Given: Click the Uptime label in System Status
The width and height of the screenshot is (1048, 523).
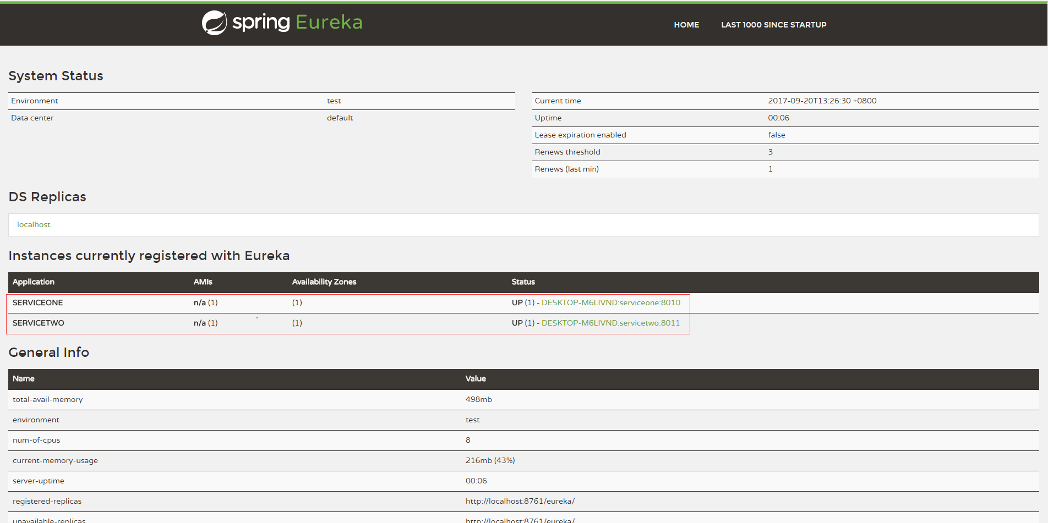Looking at the screenshot, I should [x=548, y=118].
